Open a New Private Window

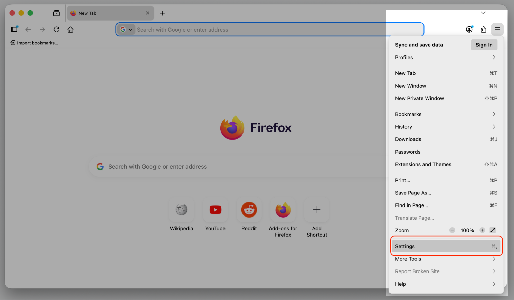click(x=446, y=98)
